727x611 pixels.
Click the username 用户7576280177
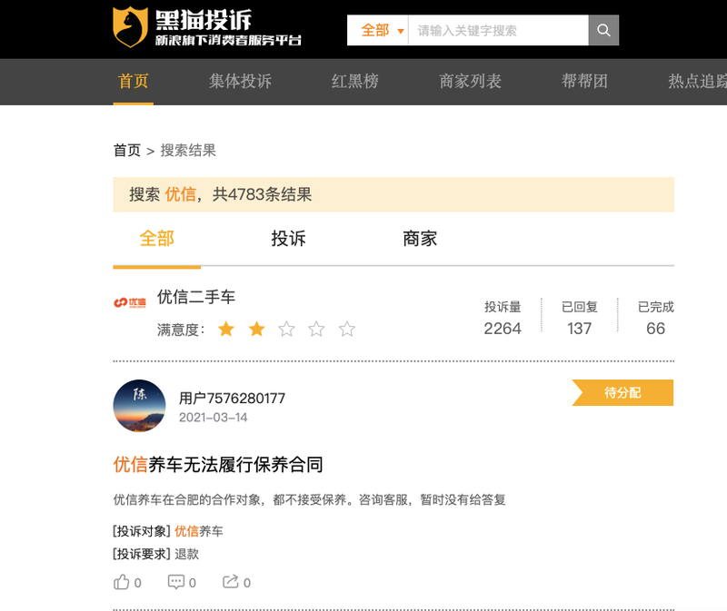click(233, 399)
